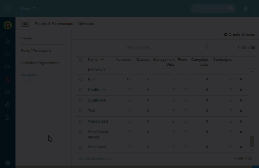259x168 pixels.
Task: Open Authorized Organizations page
Action: [x=40, y=63]
